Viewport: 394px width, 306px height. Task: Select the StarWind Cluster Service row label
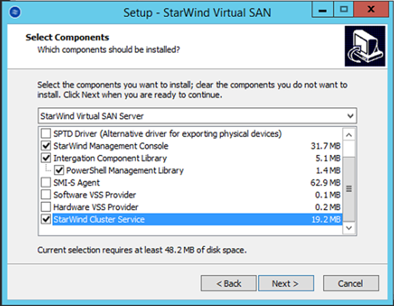click(99, 219)
